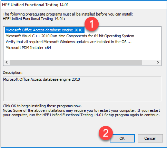
Task: Click the horizontal scrollbar thumb
Action: [x=76, y=62]
